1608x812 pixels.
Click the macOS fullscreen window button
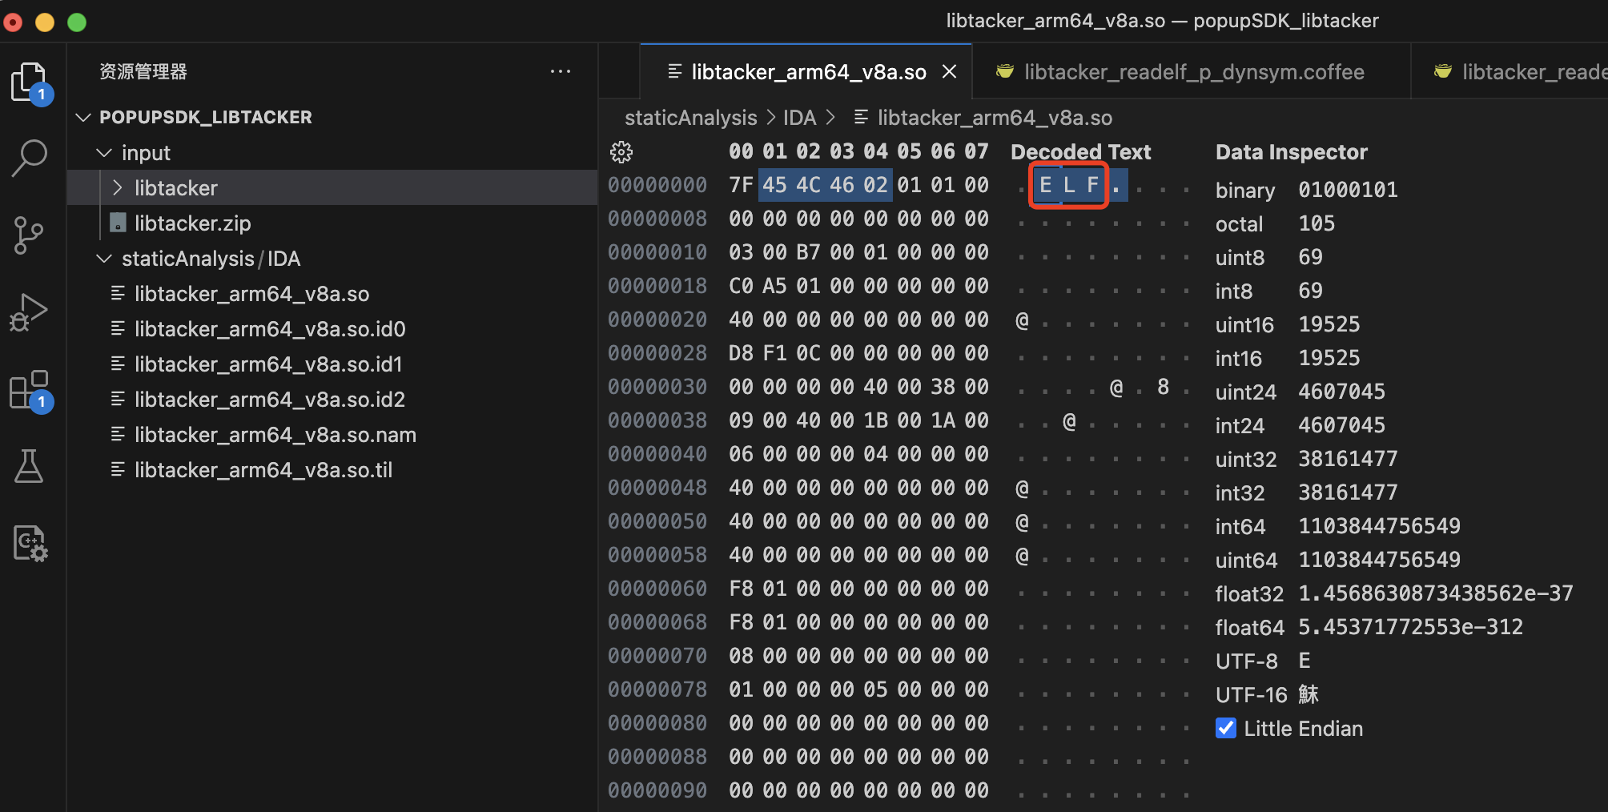(x=77, y=22)
